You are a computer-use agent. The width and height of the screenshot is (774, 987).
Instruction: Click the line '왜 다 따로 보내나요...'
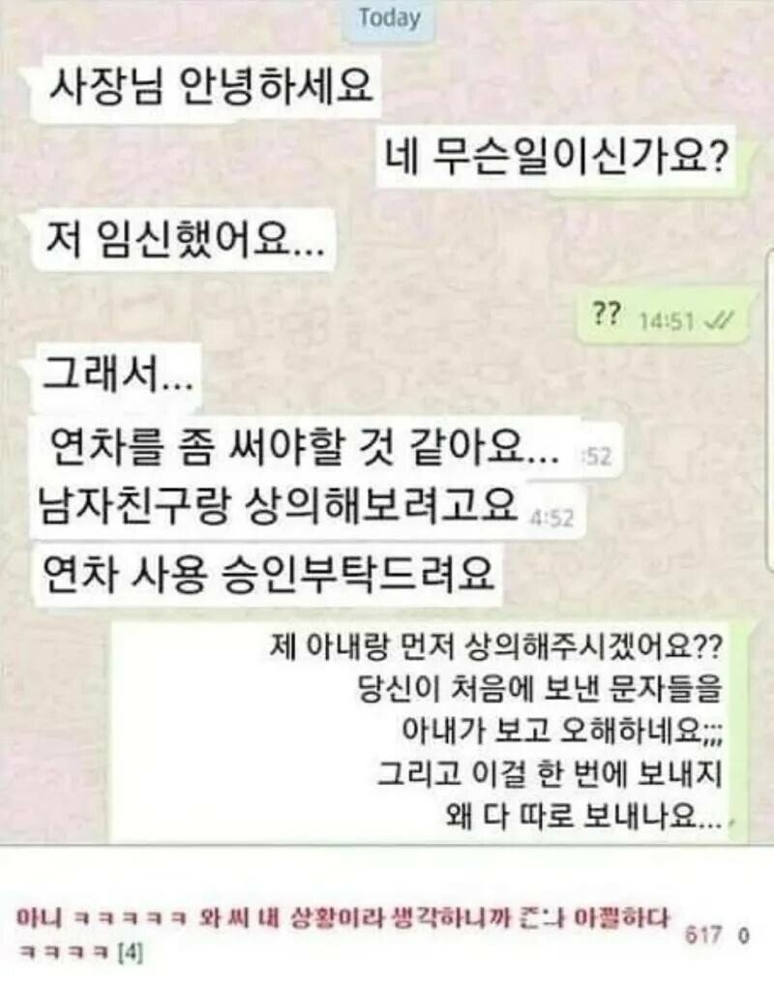pyautogui.click(x=583, y=817)
